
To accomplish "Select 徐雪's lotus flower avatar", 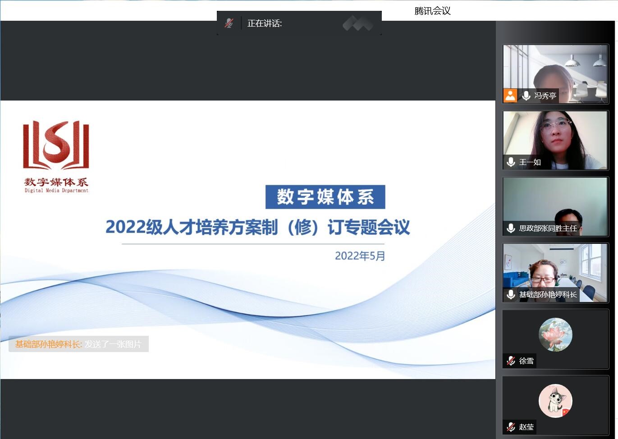I will point(555,334).
